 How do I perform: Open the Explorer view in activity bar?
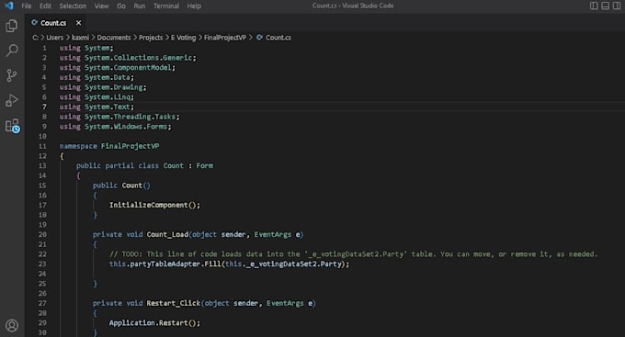point(12,26)
